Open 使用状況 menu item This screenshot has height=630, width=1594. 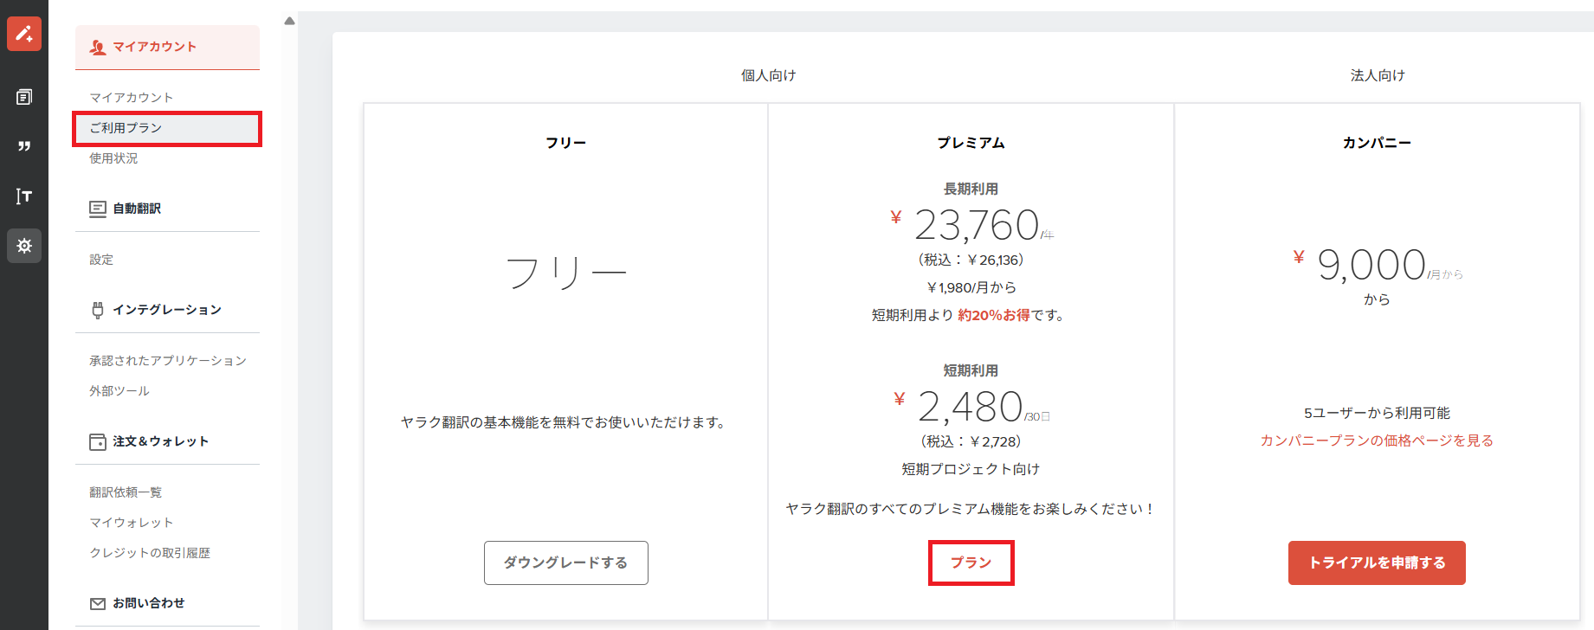click(113, 158)
